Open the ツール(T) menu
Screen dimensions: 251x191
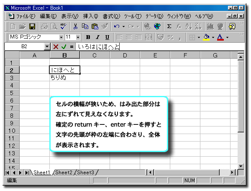coord(133,16)
